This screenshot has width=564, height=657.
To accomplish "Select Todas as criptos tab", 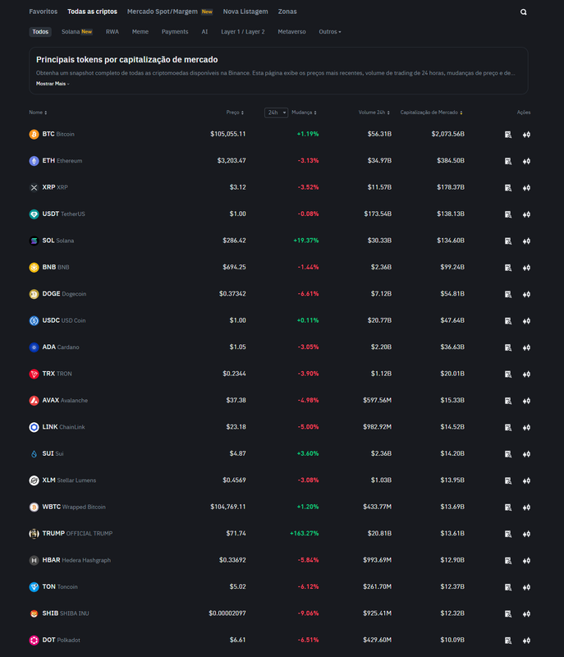I will click(x=92, y=11).
